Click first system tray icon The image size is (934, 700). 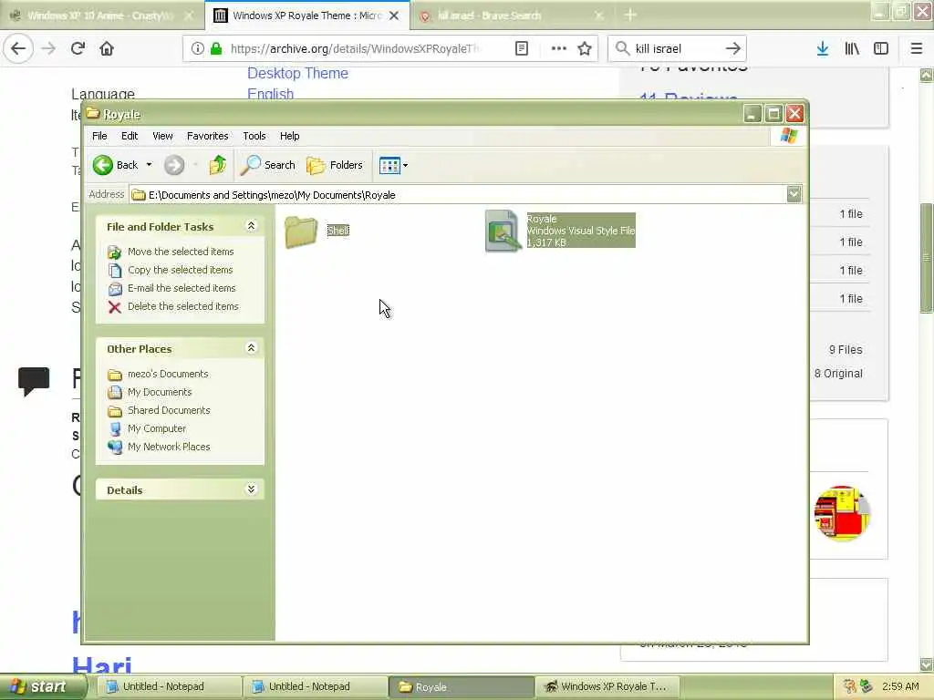849,686
